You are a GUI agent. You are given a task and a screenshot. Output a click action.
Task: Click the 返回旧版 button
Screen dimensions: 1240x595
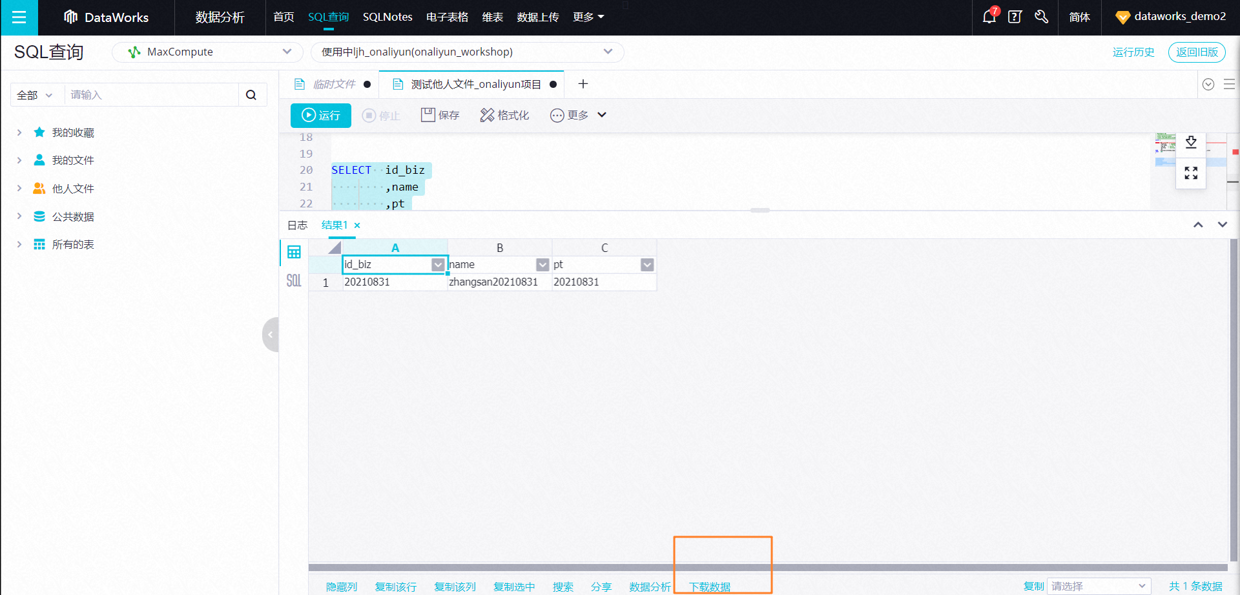click(1197, 52)
